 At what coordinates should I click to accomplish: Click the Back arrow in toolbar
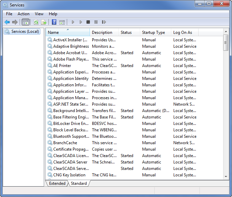[7, 22]
